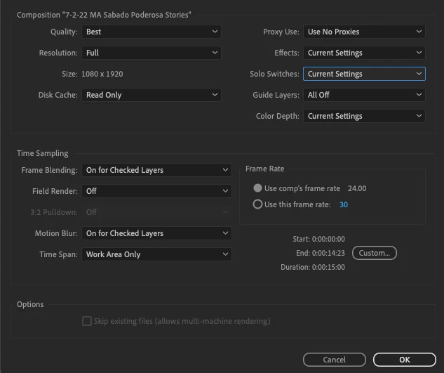Open the Proxy Use dropdown

pyautogui.click(x=364, y=32)
